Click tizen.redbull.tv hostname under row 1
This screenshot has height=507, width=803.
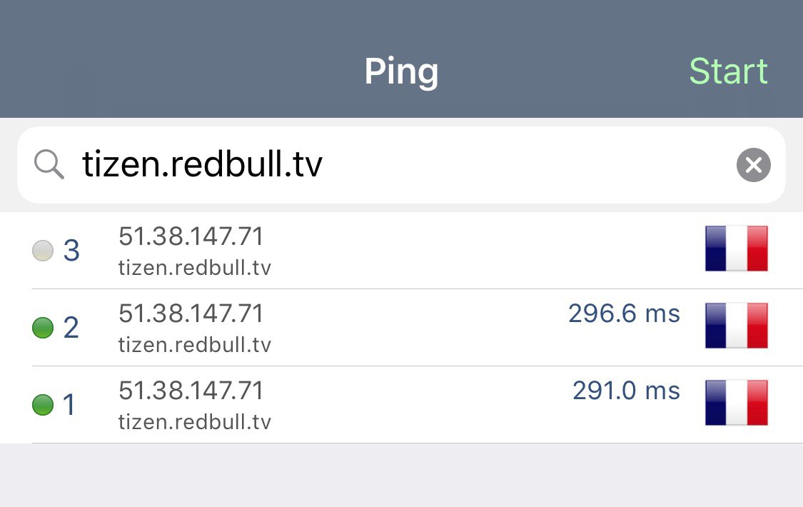[x=195, y=422]
